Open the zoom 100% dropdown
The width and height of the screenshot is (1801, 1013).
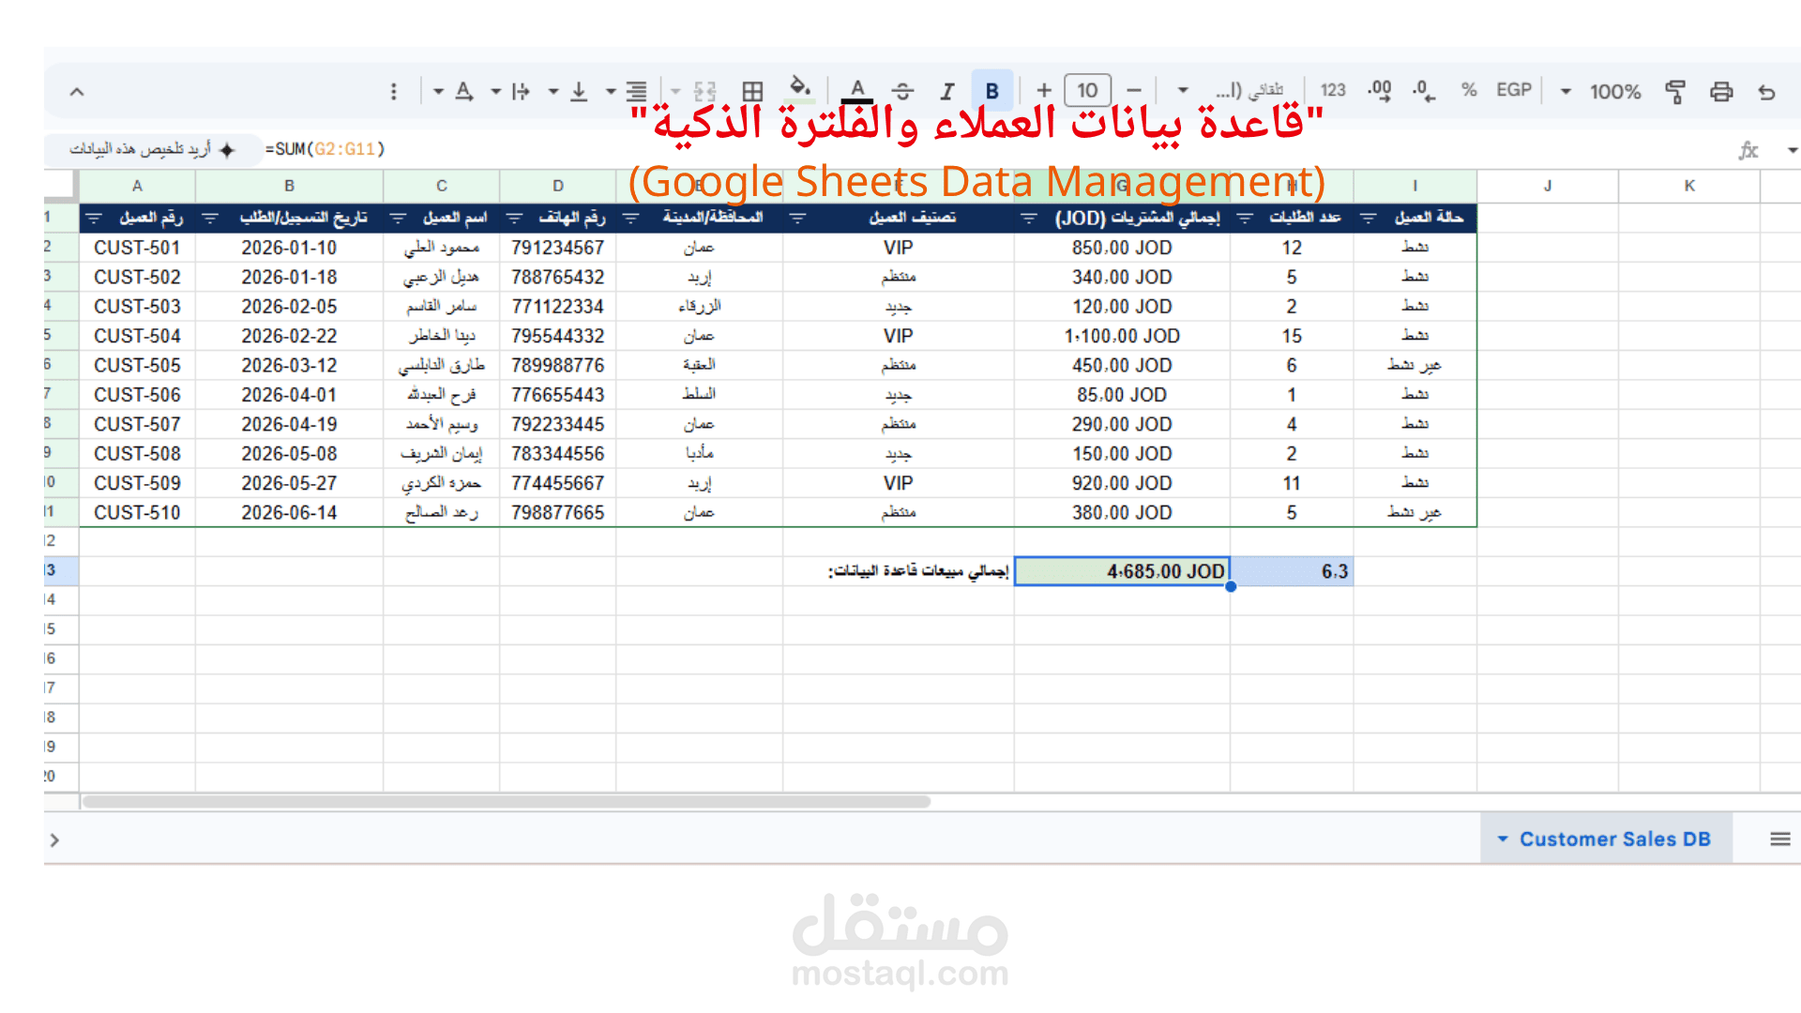(x=1602, y=91)
